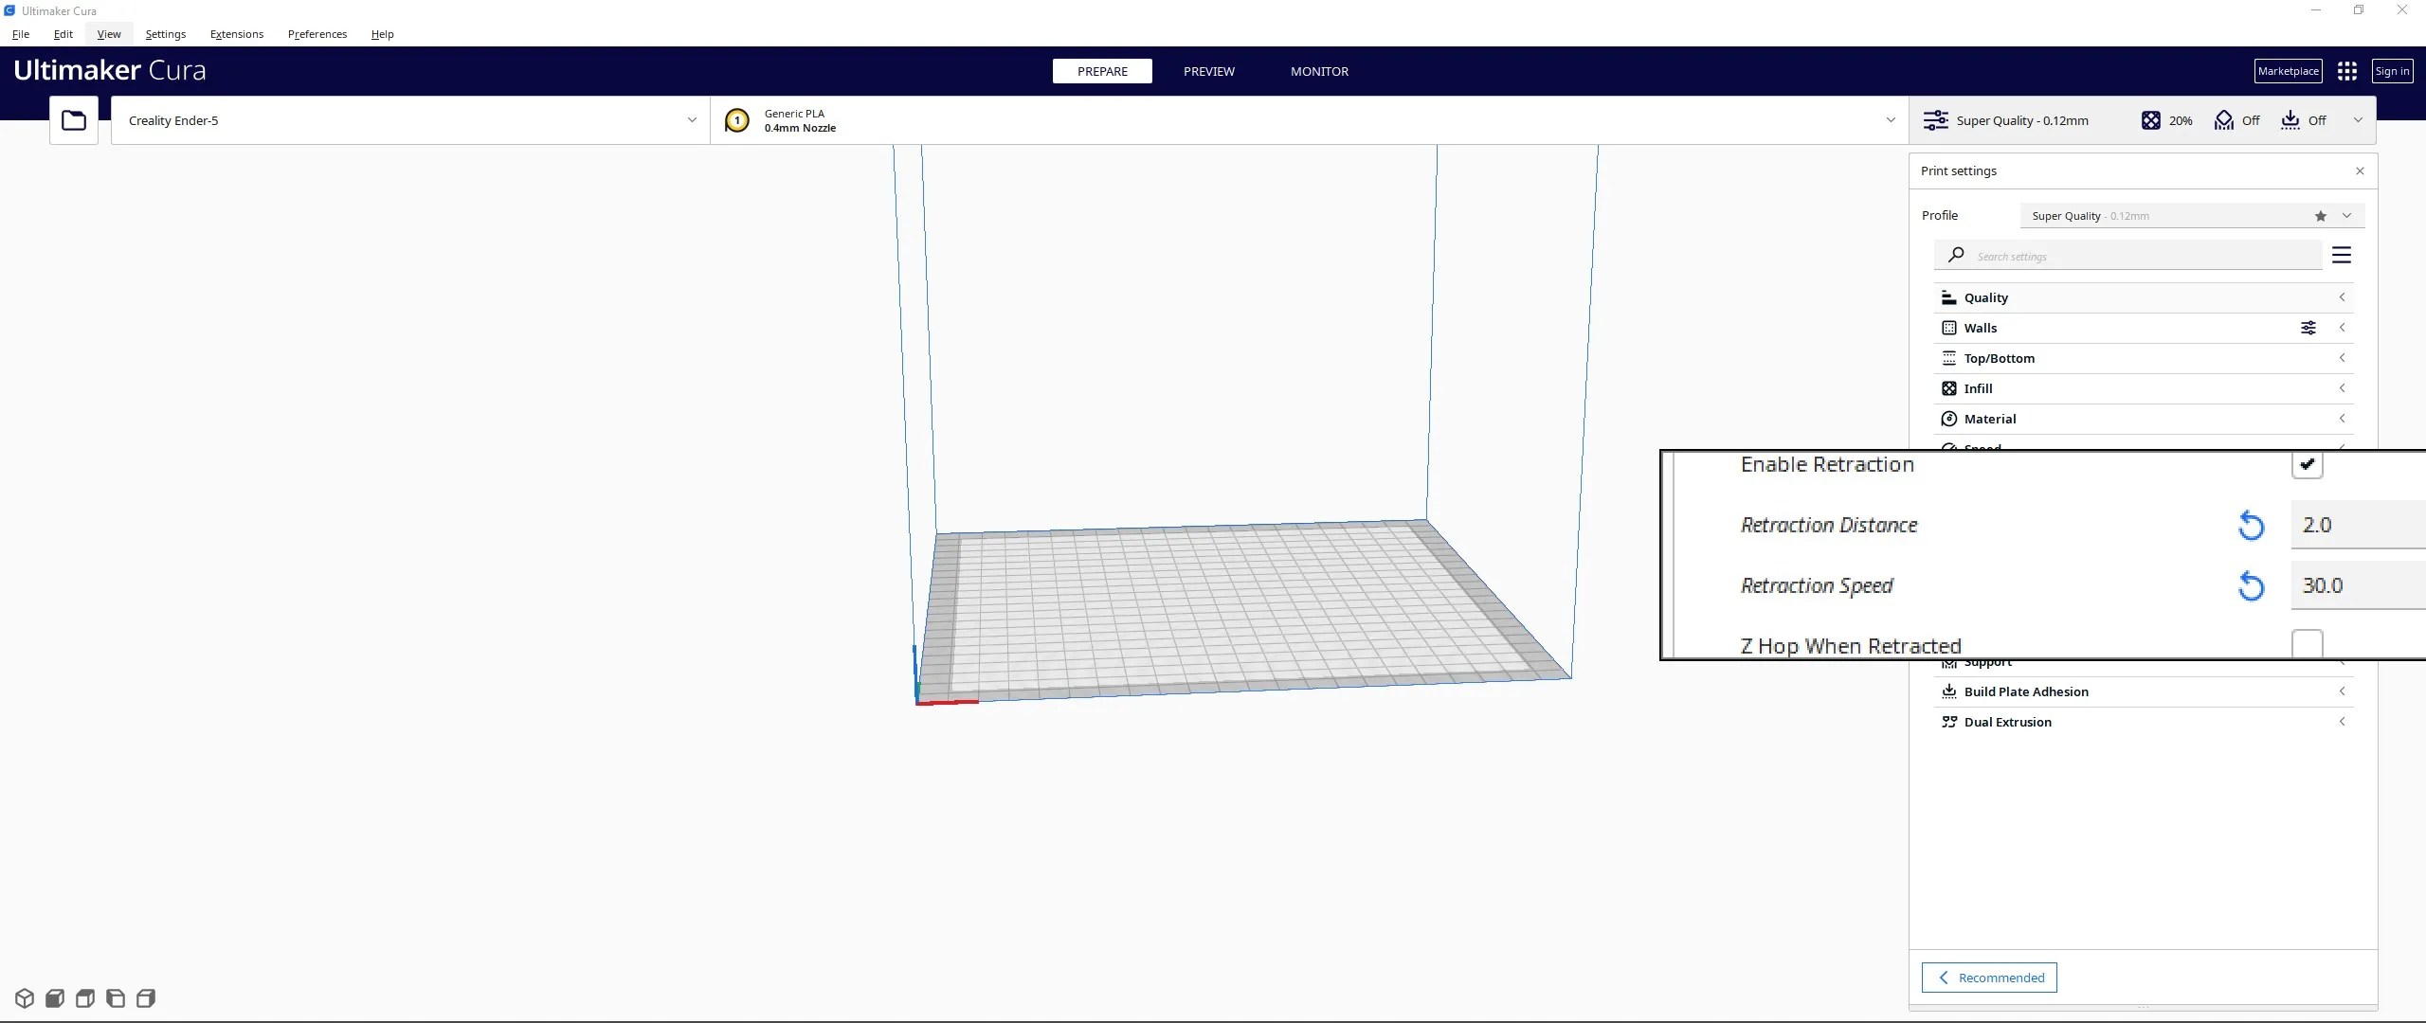Click the open file folder icon
This screenshot has width=2426, height=1023.
pos(74,120)
